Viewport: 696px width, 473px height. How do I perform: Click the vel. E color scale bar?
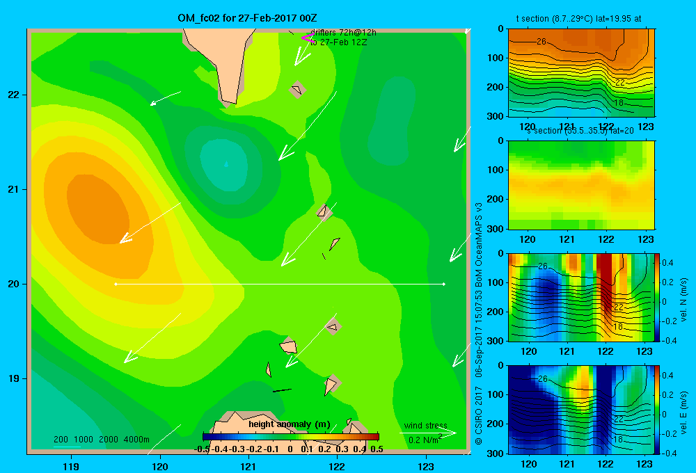coord(658,410)
